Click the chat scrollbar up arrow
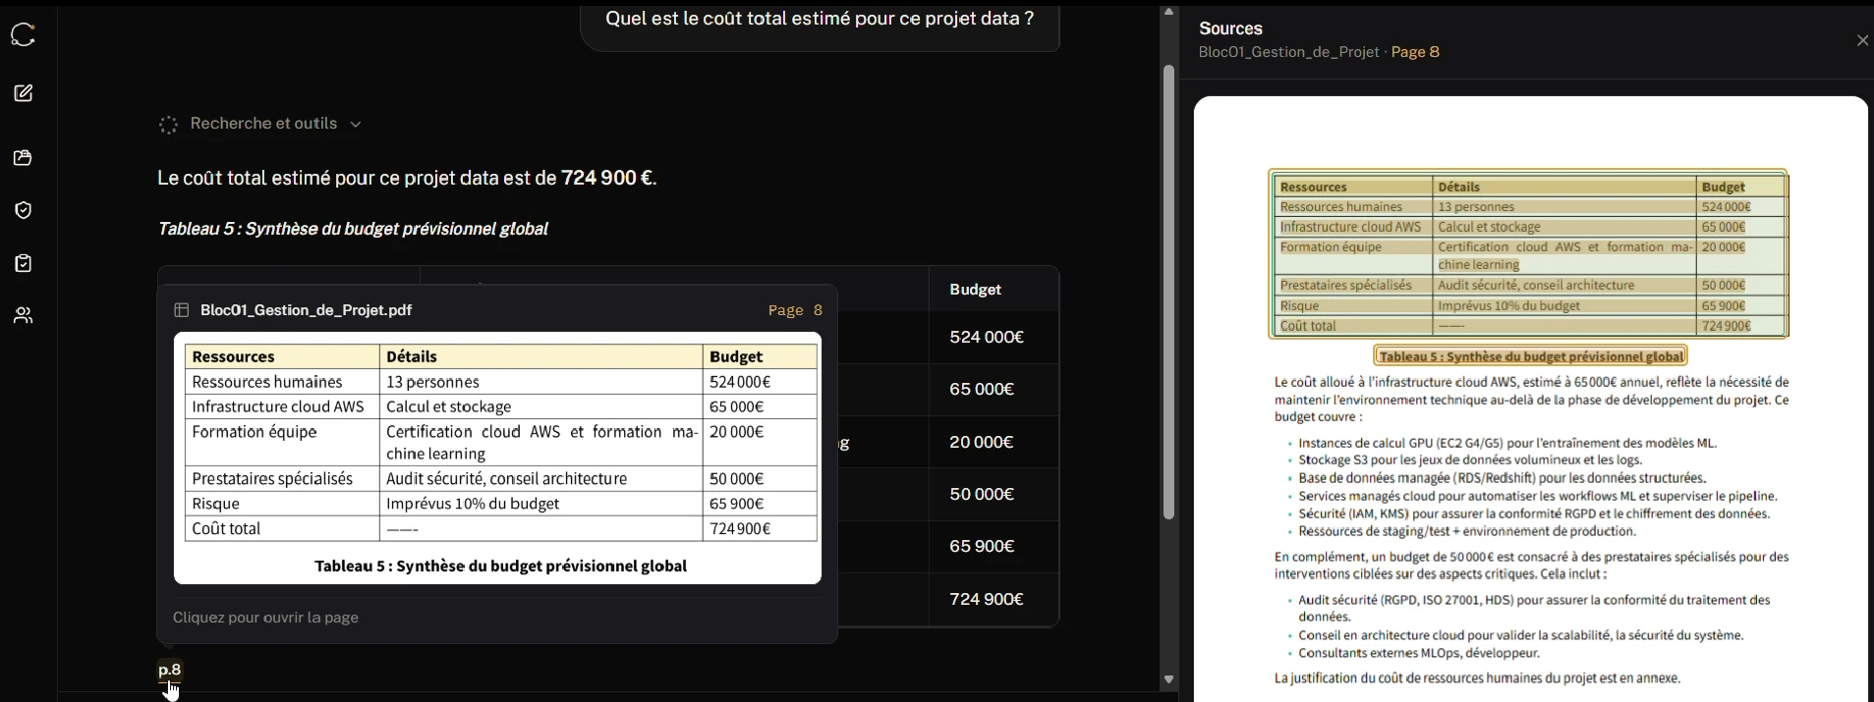The height and width of the screenshot is (702, 1874). (1168, 12)
